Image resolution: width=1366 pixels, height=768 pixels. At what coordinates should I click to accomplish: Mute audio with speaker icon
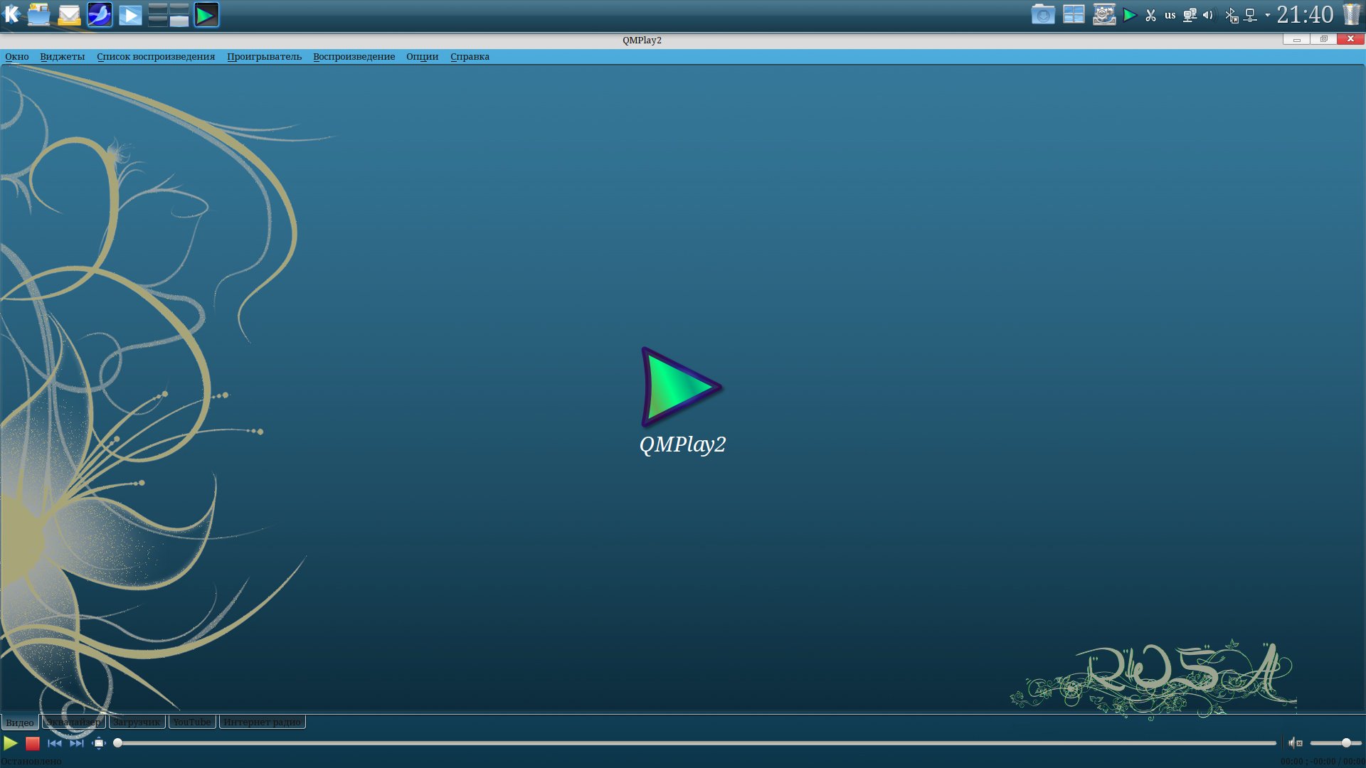click(1294, 743)
